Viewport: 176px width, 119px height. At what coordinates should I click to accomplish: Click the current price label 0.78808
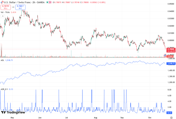(x=171, y=49)
